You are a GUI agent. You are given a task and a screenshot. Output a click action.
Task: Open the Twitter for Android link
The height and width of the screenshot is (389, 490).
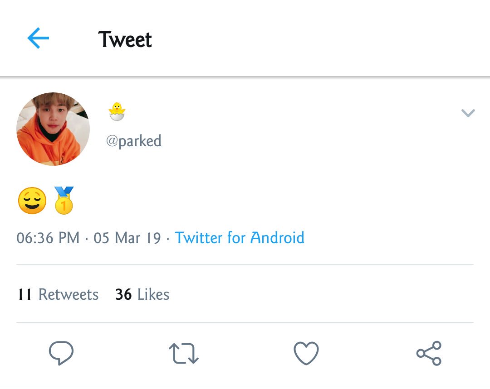click(x=240, y=238)
